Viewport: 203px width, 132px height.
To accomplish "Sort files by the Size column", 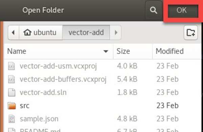I will [x=133, y=51].
